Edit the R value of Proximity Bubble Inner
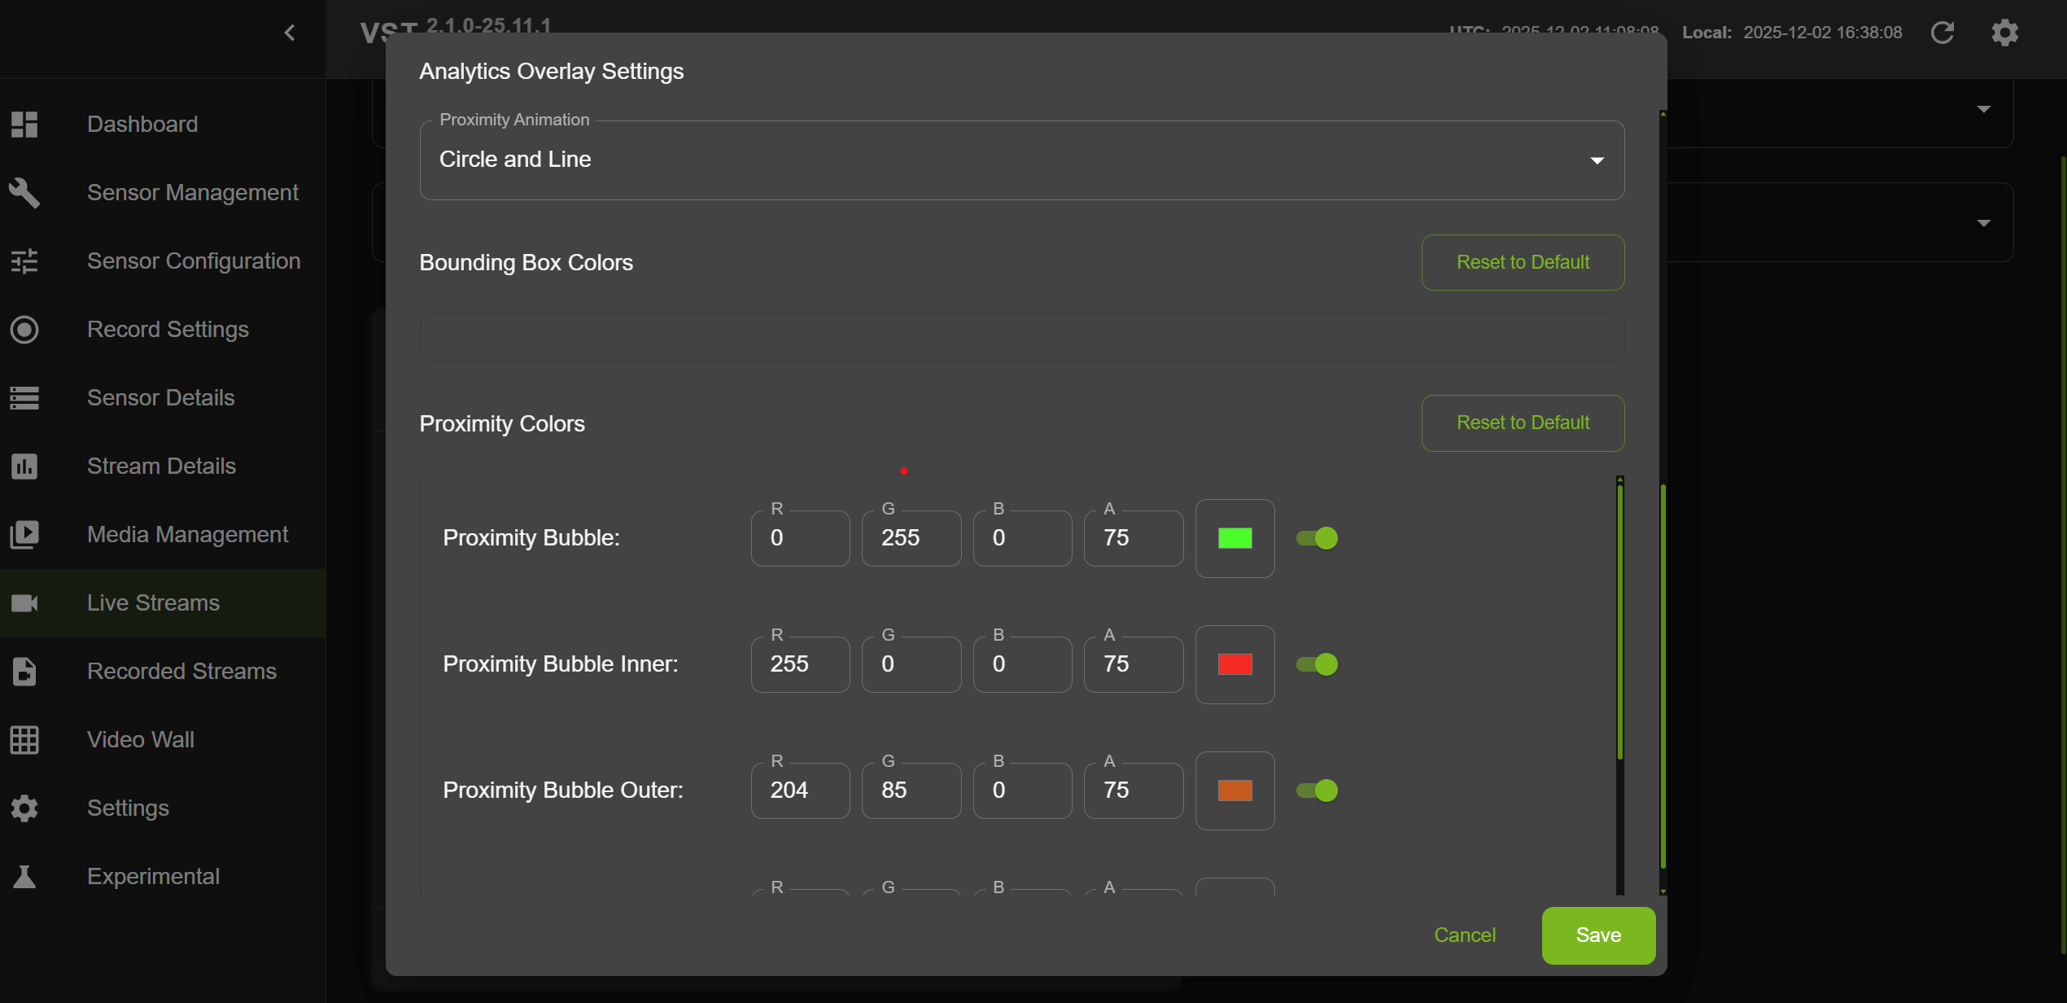 tap(800, 664)
